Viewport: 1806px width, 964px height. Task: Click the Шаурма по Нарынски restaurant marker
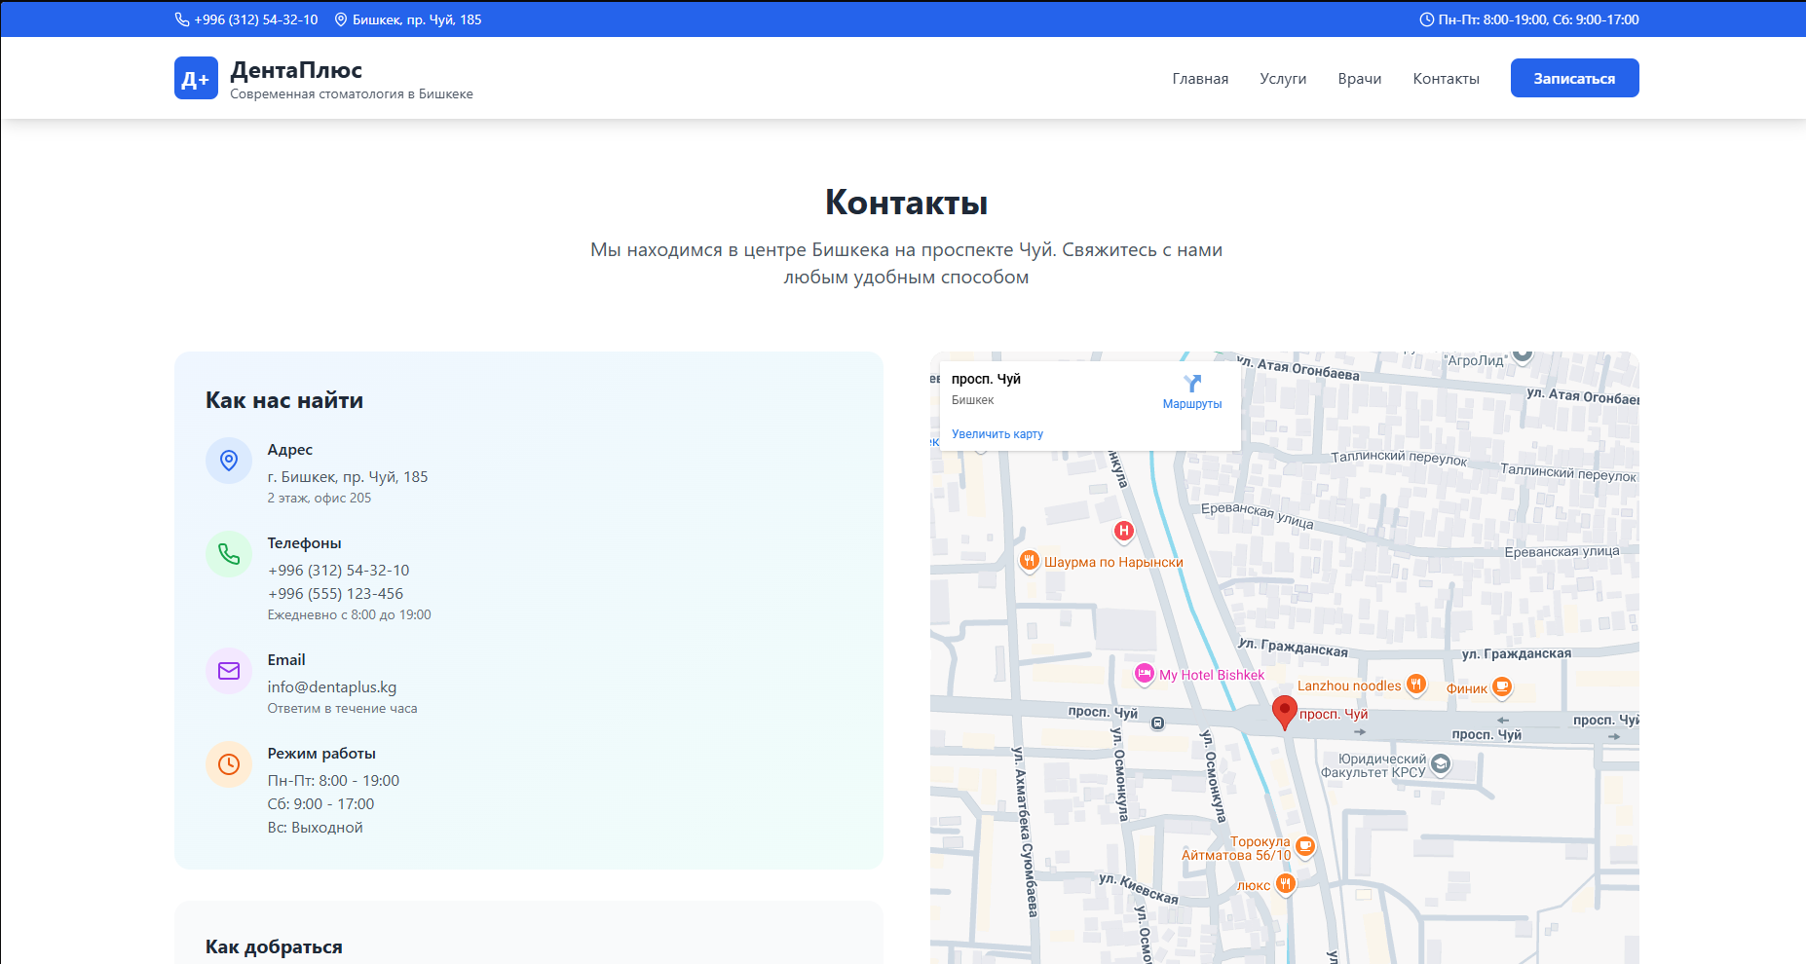(x=1030, y=561)
